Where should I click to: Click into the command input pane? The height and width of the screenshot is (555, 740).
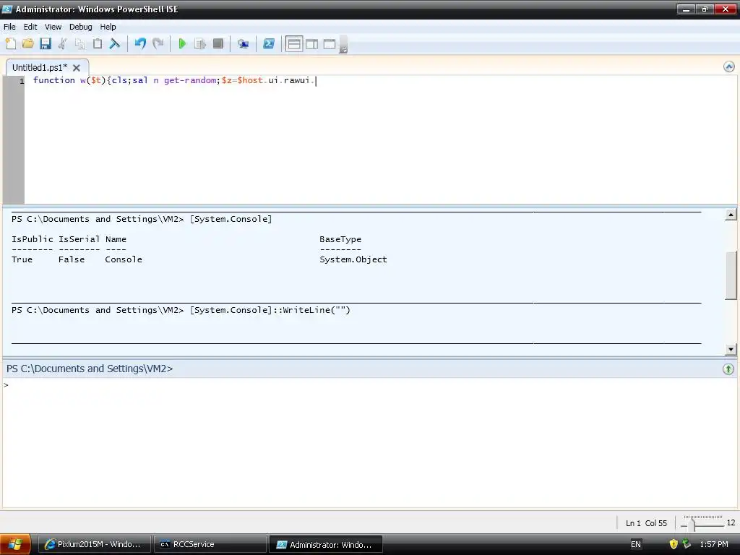coord(370,442)
